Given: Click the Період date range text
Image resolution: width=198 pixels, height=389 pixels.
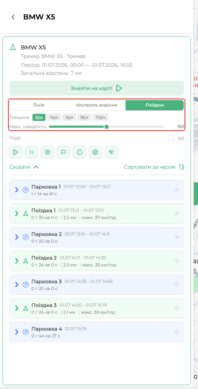Looking at the screenshot, I should pyautogui.click(x=76, y=65).
